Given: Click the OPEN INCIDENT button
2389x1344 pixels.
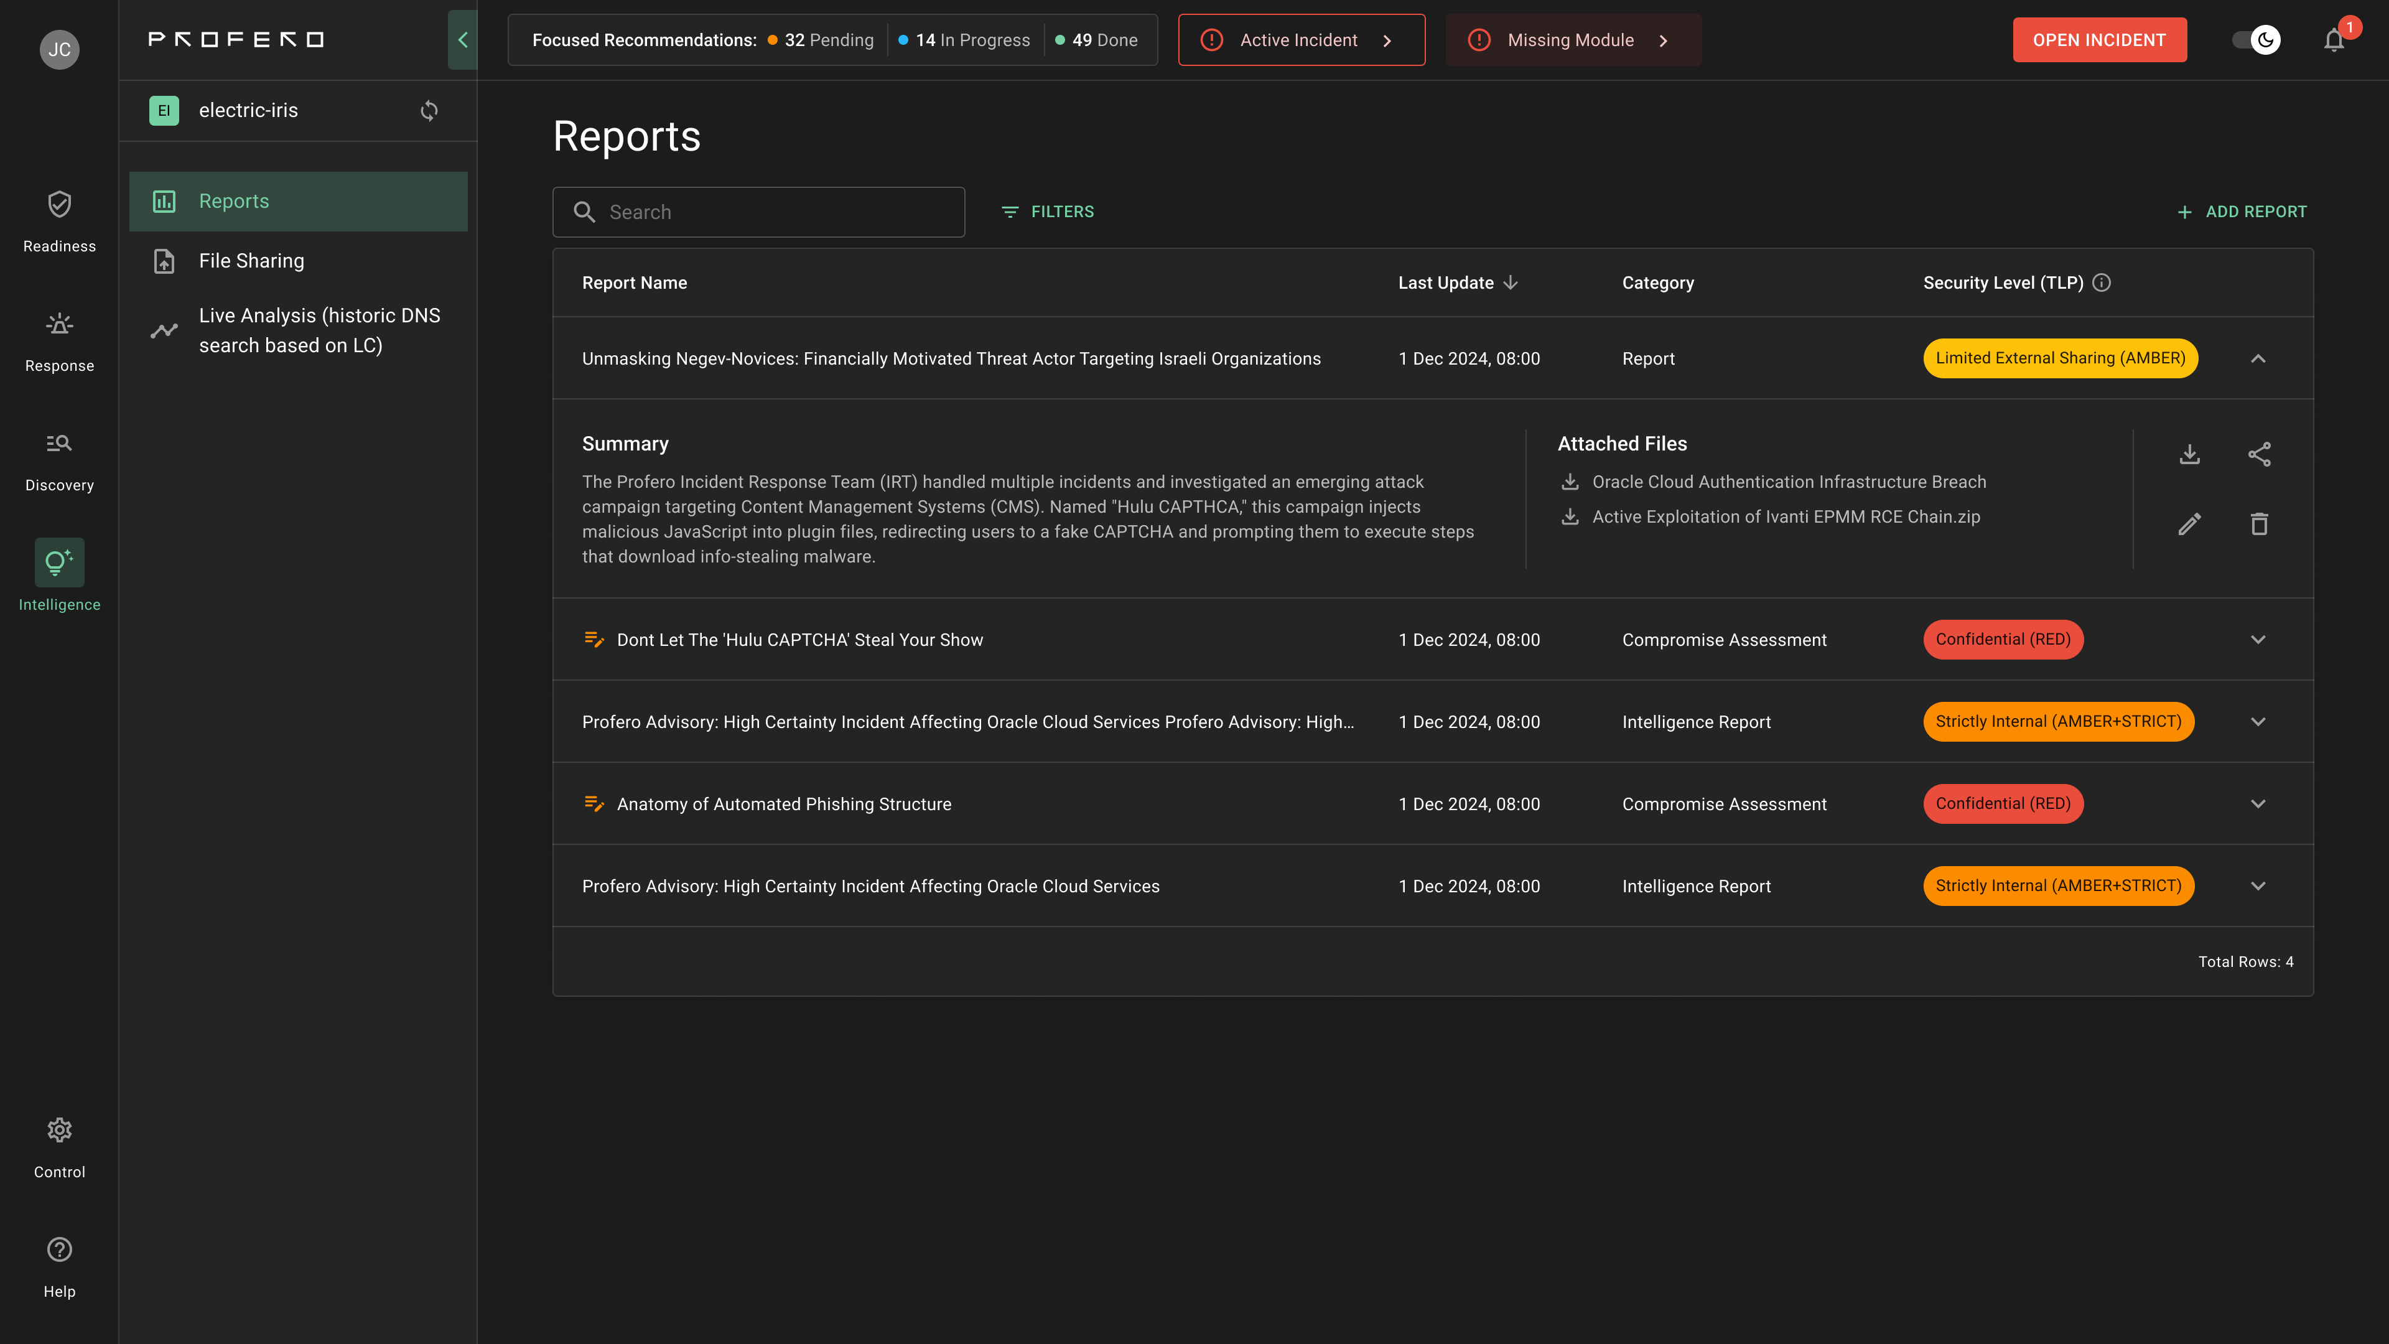Looking at the screenshot, I should click(x=2100, y=40).
